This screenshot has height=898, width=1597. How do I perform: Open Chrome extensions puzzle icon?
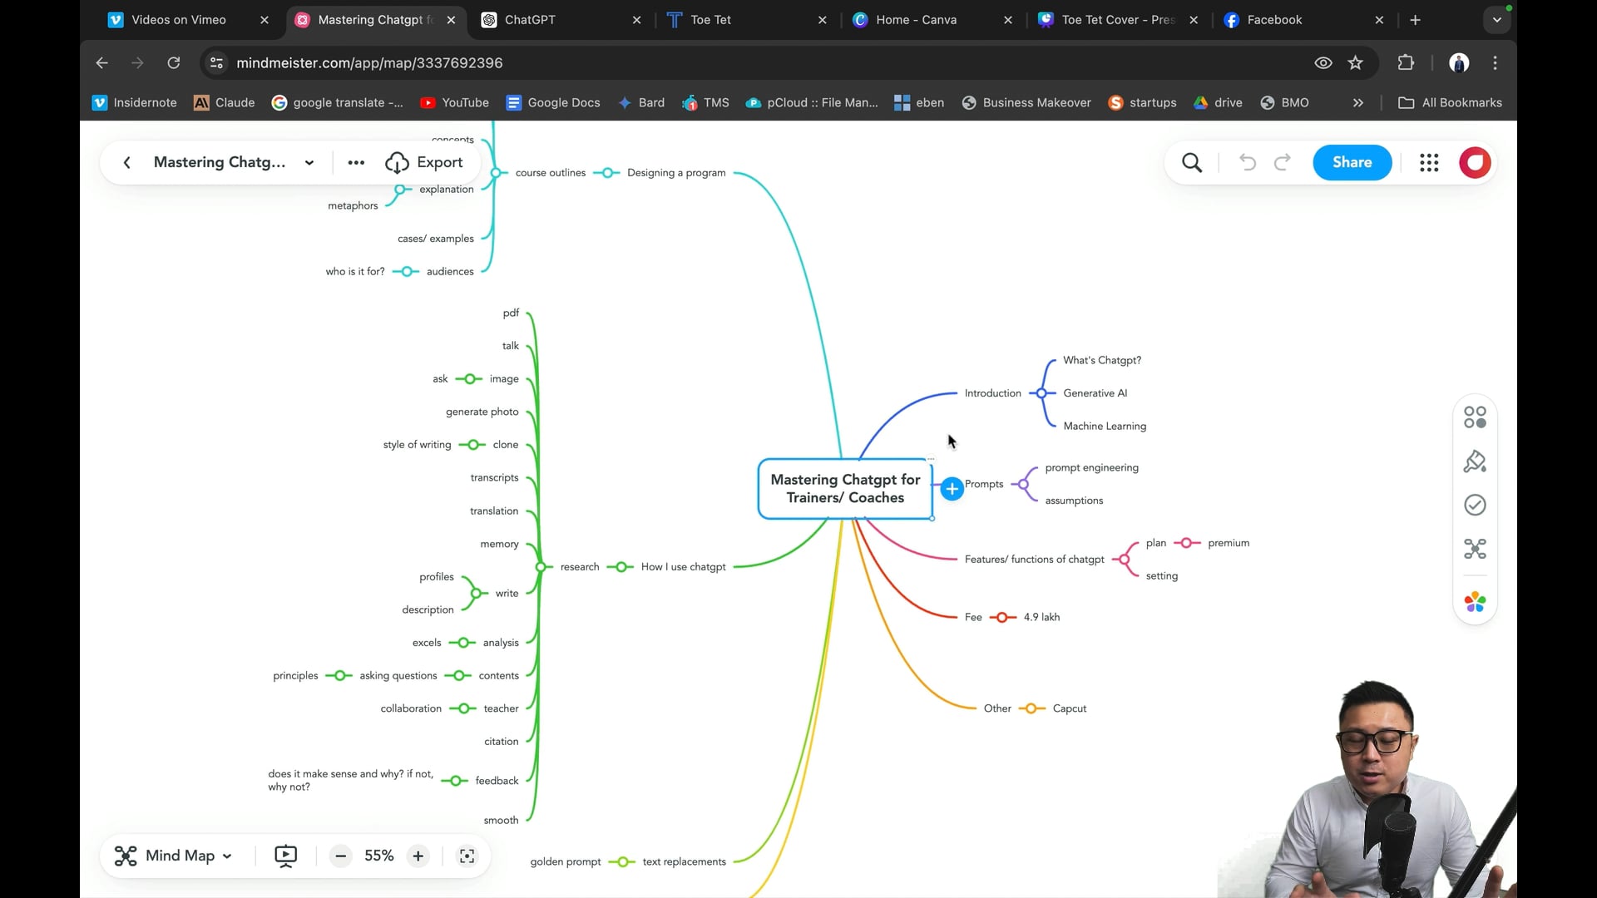1406,63
